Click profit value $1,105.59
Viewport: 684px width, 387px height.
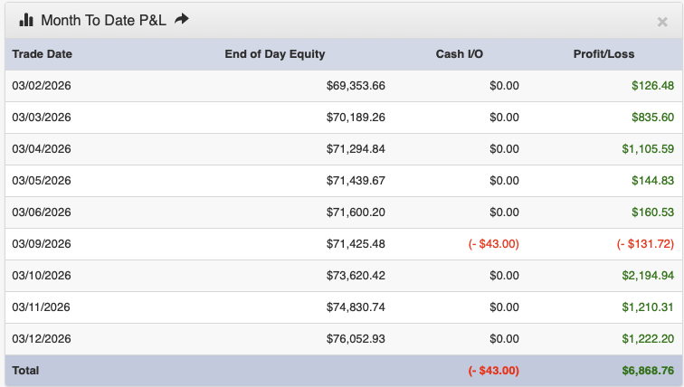click(x=648, y=149)
